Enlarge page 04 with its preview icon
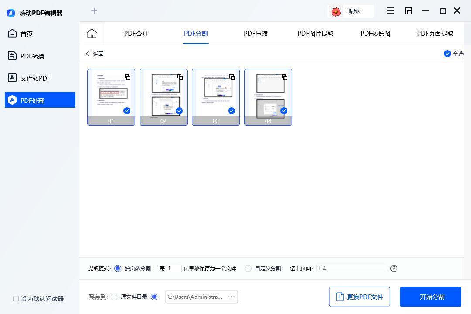Image resolution: width=471 pixels, height=314 pixels. 284,77
